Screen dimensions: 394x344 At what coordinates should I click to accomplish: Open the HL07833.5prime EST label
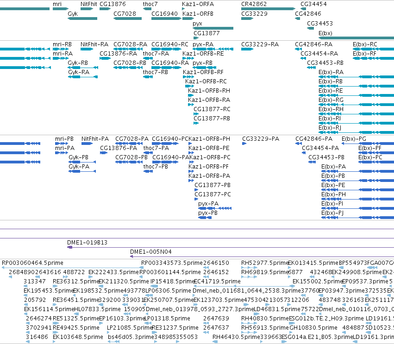tap(98, 309)
